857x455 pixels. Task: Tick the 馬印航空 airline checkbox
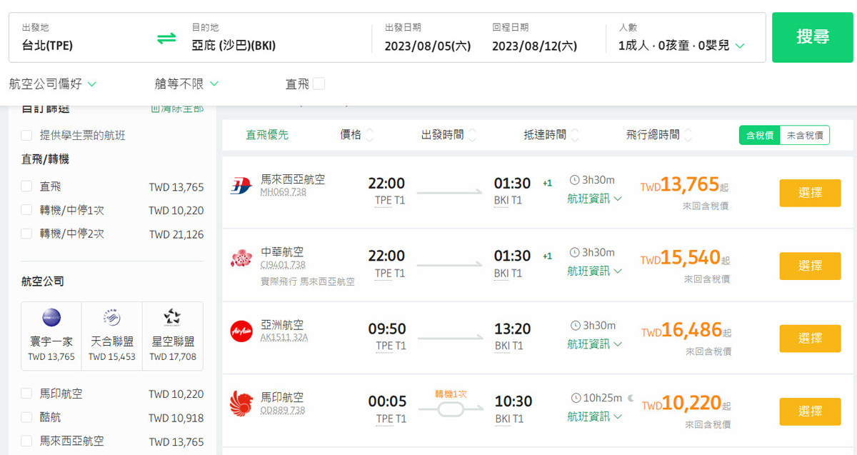pos(26,394)
